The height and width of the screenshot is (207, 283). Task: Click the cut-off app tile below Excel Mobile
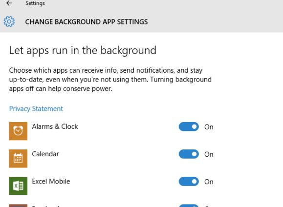pos(18,206)
